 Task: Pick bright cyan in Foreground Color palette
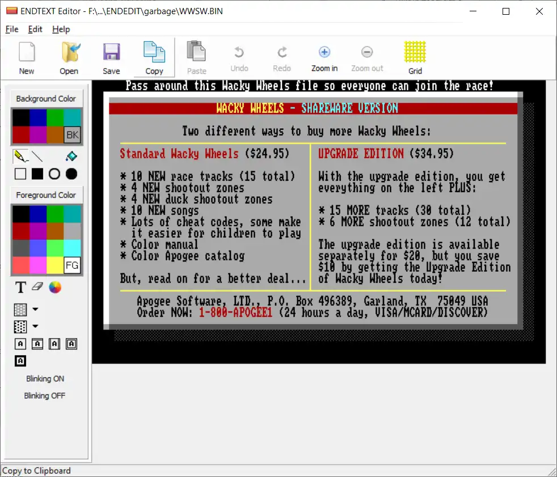pyautogui.click(x=73, y=248)
